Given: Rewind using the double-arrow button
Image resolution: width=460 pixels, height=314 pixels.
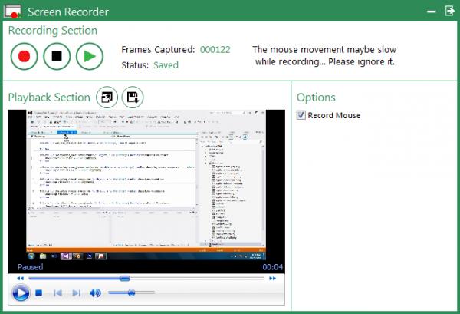Looking at the screenshot, I should pos(20,279).
